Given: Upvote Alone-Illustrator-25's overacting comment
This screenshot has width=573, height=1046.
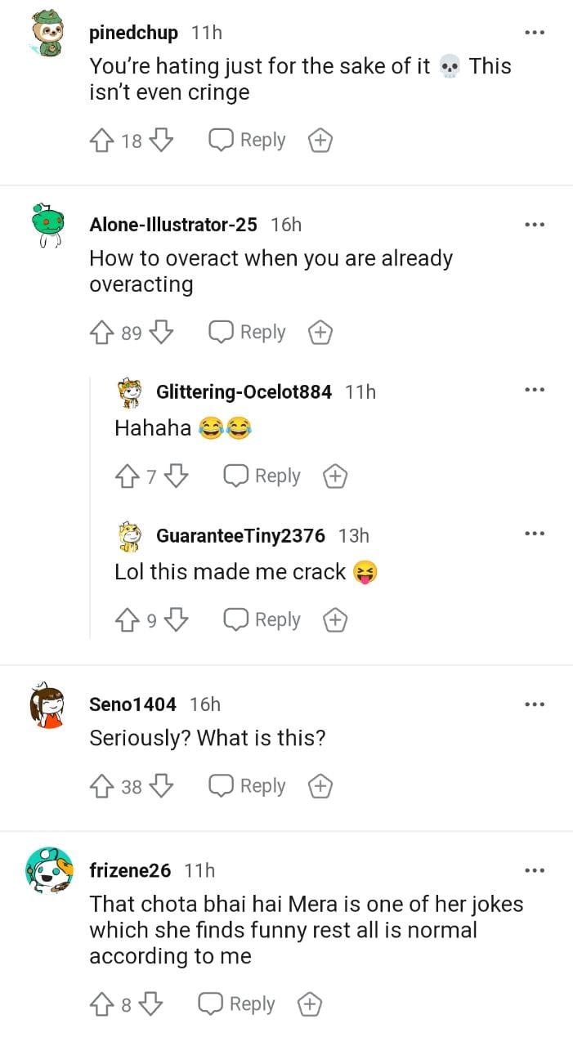Looking at the screenshot, I should (101, 333).
